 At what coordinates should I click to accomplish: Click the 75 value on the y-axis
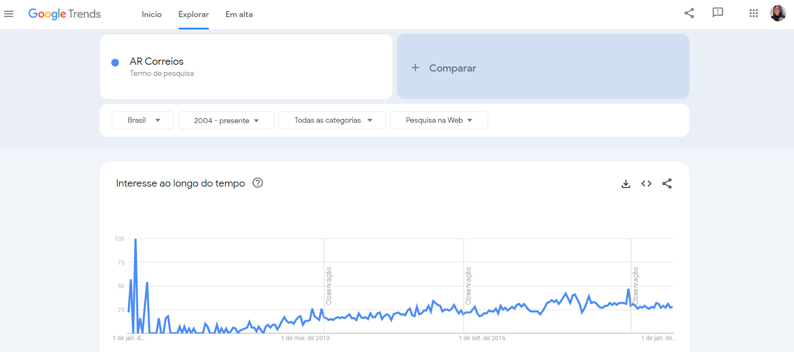click(x=121, y=262)
